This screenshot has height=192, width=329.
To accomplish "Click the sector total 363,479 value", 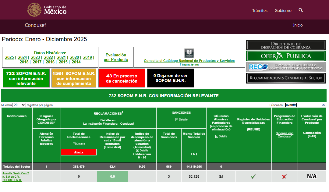I will (x=79, y=167).
